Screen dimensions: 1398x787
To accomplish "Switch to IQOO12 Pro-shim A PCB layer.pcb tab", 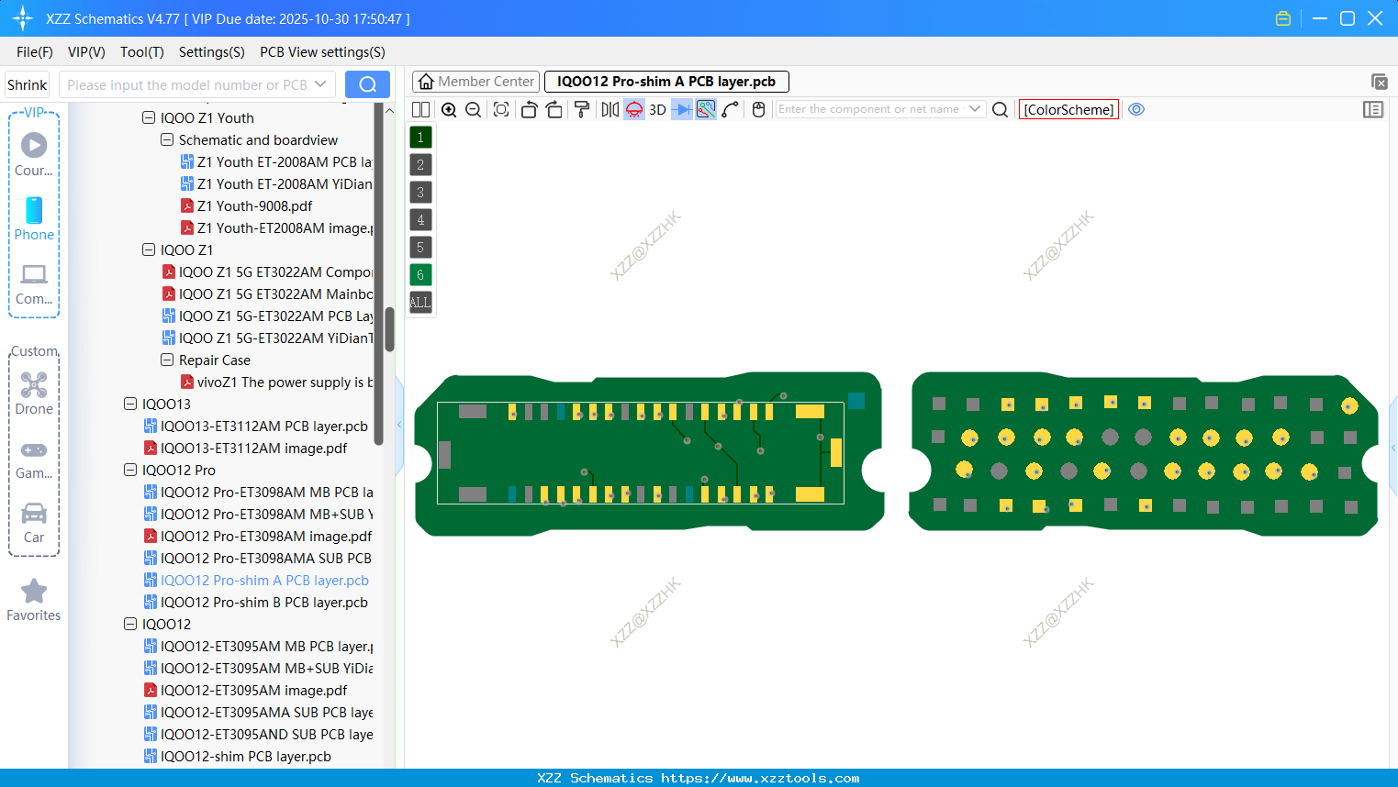I will pyautogui.click(x=666, y=82).
